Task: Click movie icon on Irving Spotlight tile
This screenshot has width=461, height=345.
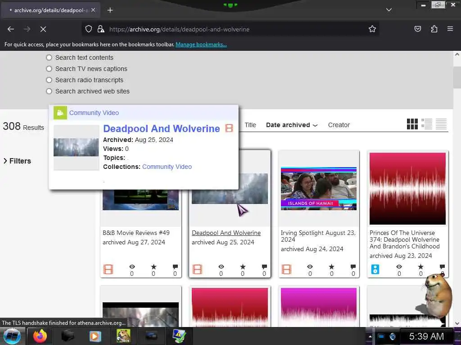Action: [286, 270]
